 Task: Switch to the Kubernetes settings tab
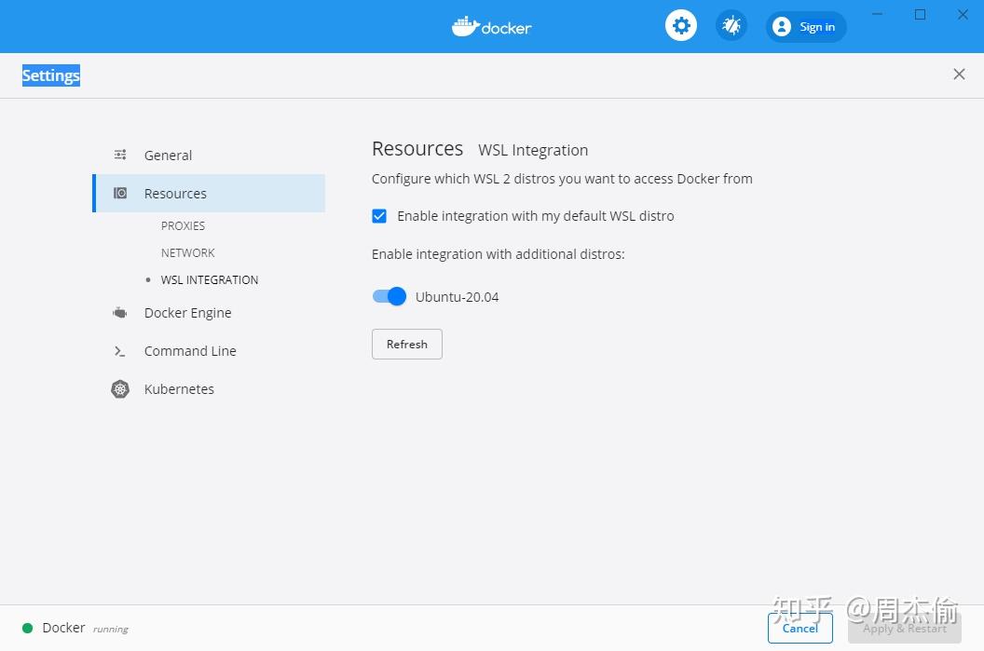pos(179,389)
